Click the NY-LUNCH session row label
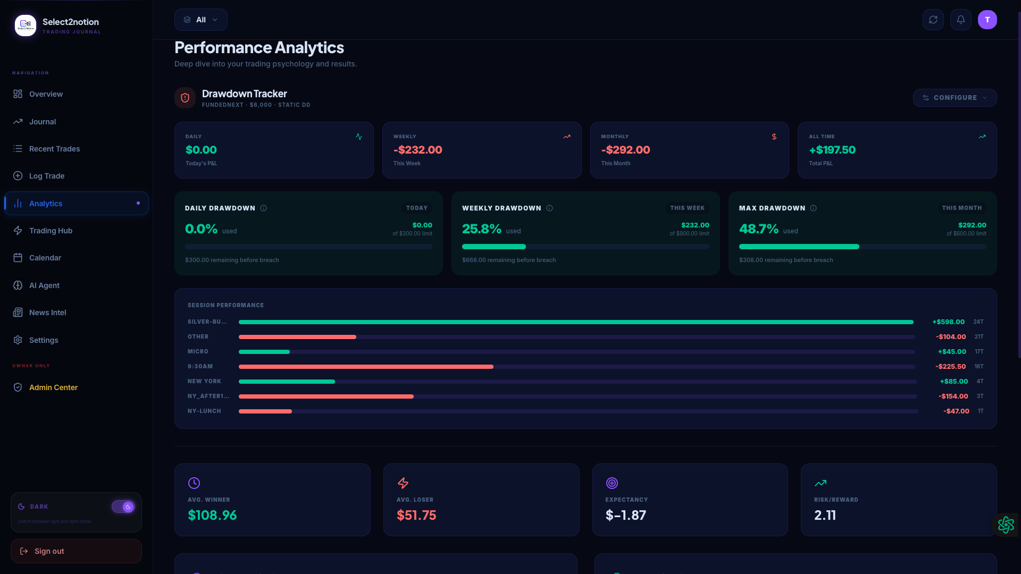The height and width of the screenshot is (574, 1021). 204,411
